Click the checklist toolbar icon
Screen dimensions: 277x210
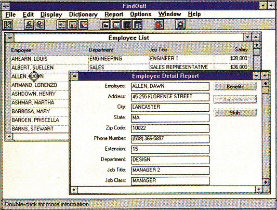tap(62, 24)
